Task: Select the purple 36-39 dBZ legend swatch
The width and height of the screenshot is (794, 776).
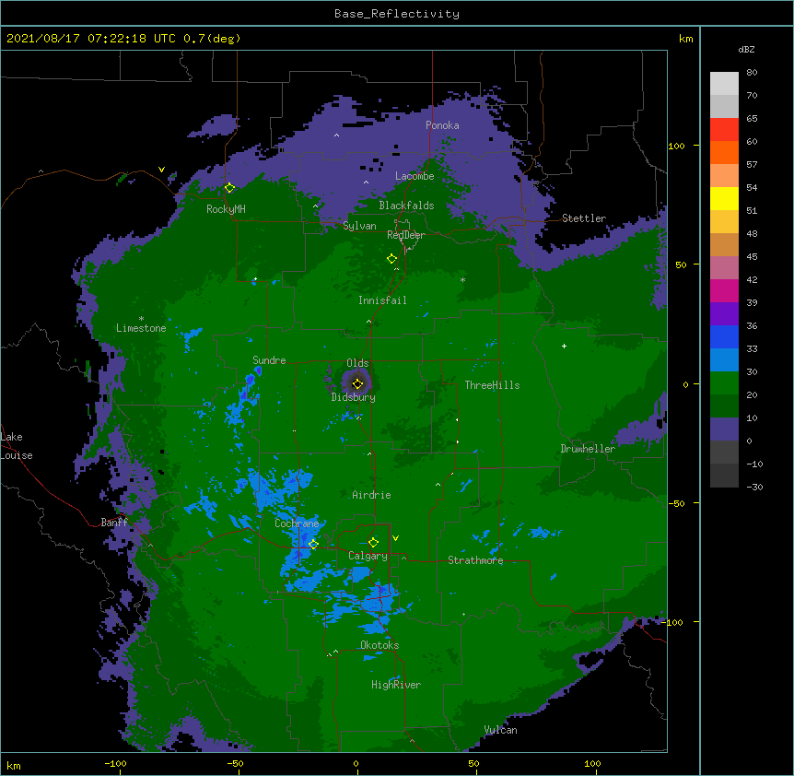Action: click(x=724, y=314)
